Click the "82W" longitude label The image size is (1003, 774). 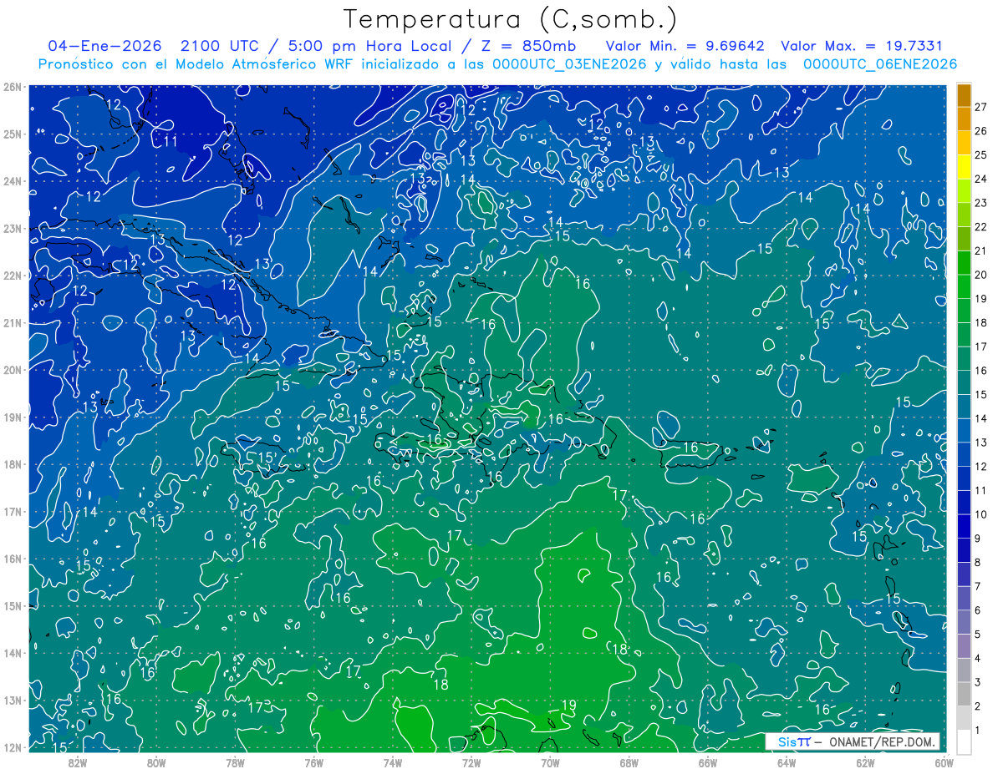78,762
